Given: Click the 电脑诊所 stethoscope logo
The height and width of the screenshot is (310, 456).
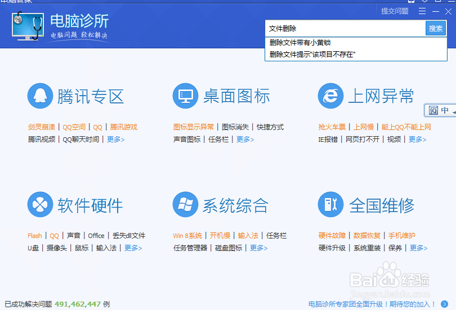Looking at the screenshot, I should pyautogui.click(x=28, y=26).
